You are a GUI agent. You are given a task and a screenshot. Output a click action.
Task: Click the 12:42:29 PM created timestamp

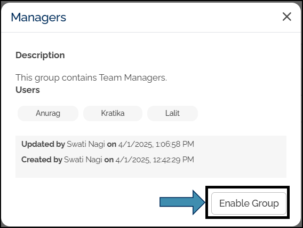tap(173, 160)
